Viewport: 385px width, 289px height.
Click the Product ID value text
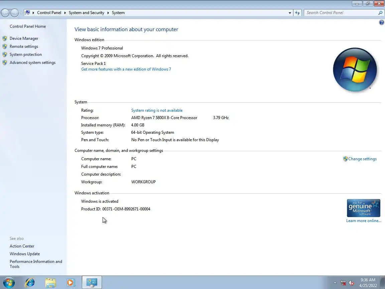coord(126,209)
